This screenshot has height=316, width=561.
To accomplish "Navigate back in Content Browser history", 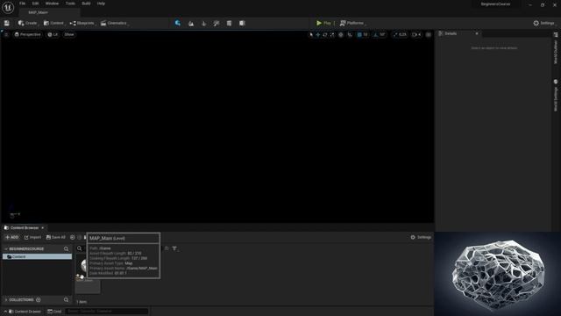I will coord(72,237).
